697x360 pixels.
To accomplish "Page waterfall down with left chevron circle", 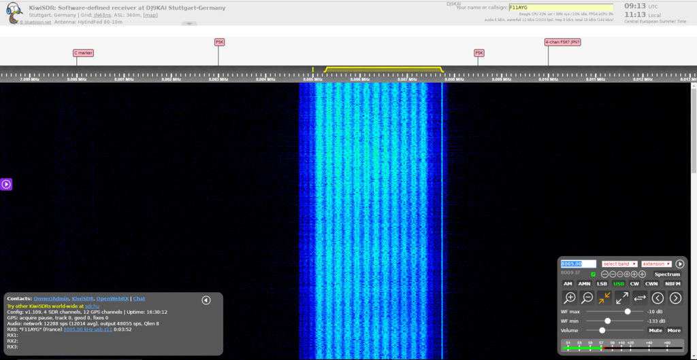I will pyautogui.click(x=658, y=298).
